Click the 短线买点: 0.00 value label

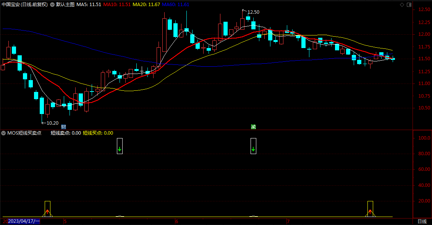click(98, 133)
